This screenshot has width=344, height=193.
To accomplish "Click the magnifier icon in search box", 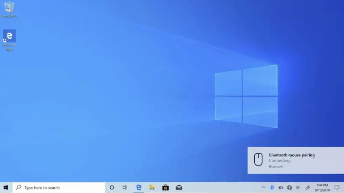I will tap(19, 187).
